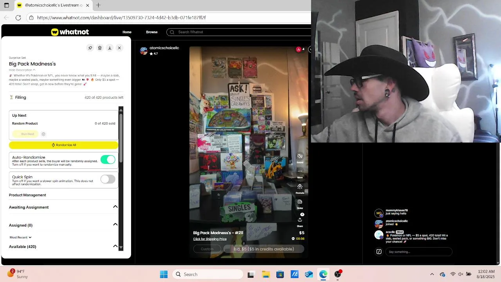Screen dimensions: 501x282
Task: Download the product list icon
Action: [110, 48]
